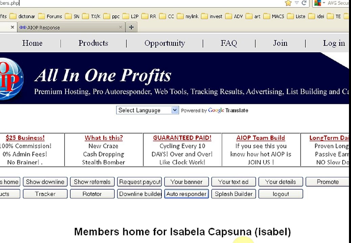Click the Members home for Isabela heading
Image resolution: width=351 pixels, height=243 pixels.
183,232
